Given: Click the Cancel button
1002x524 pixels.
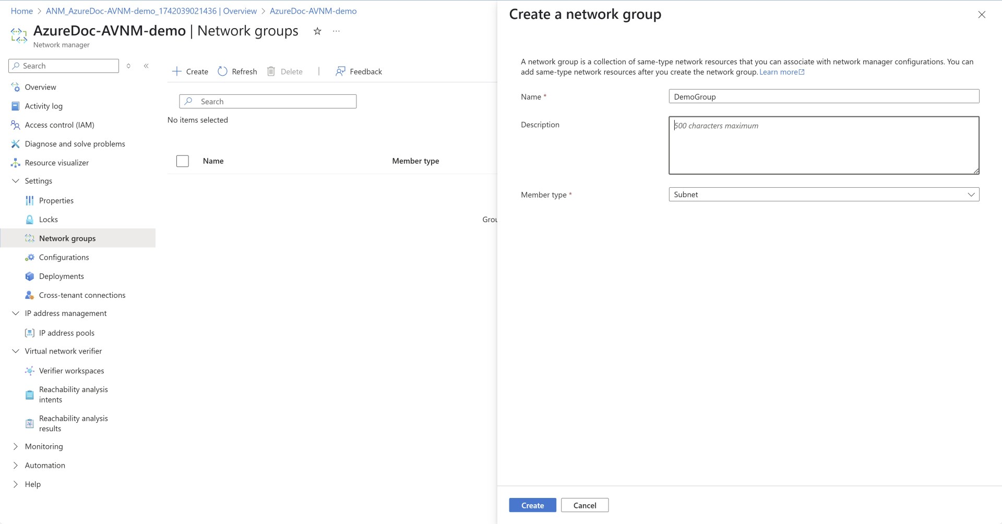Looking at the screenshot, I should 584,505.
